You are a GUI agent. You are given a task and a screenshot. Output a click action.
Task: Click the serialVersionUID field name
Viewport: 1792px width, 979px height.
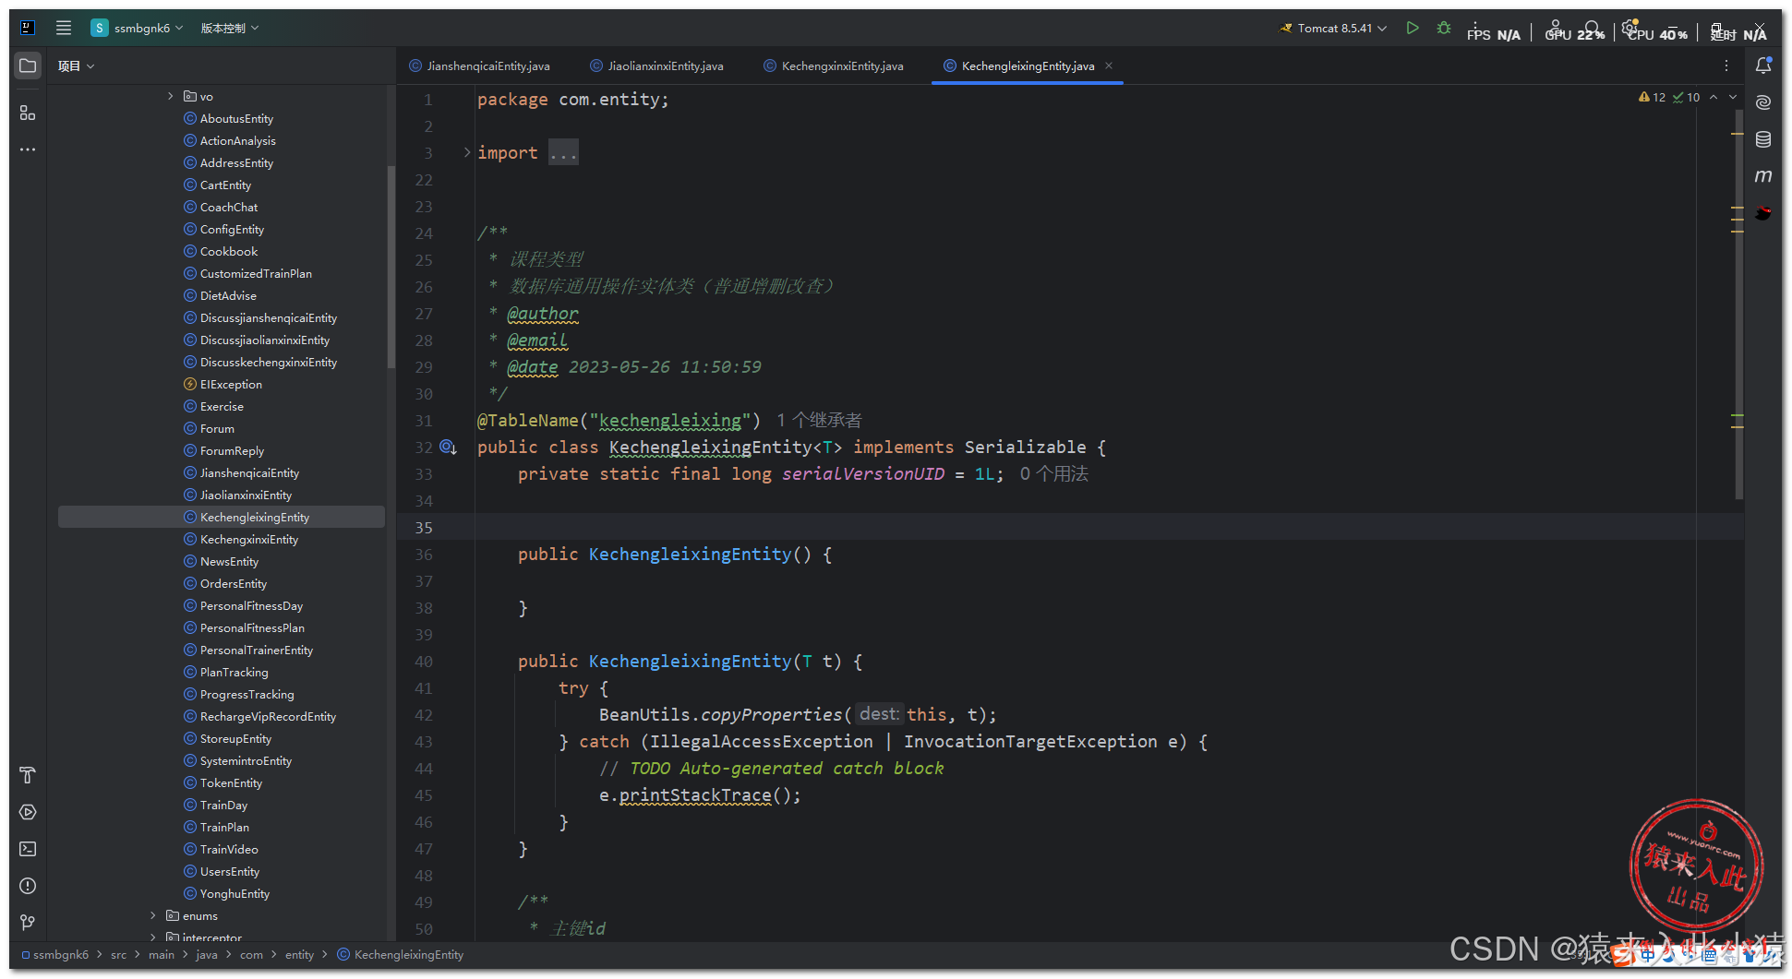pyautogui.click(x=863, y=474)
